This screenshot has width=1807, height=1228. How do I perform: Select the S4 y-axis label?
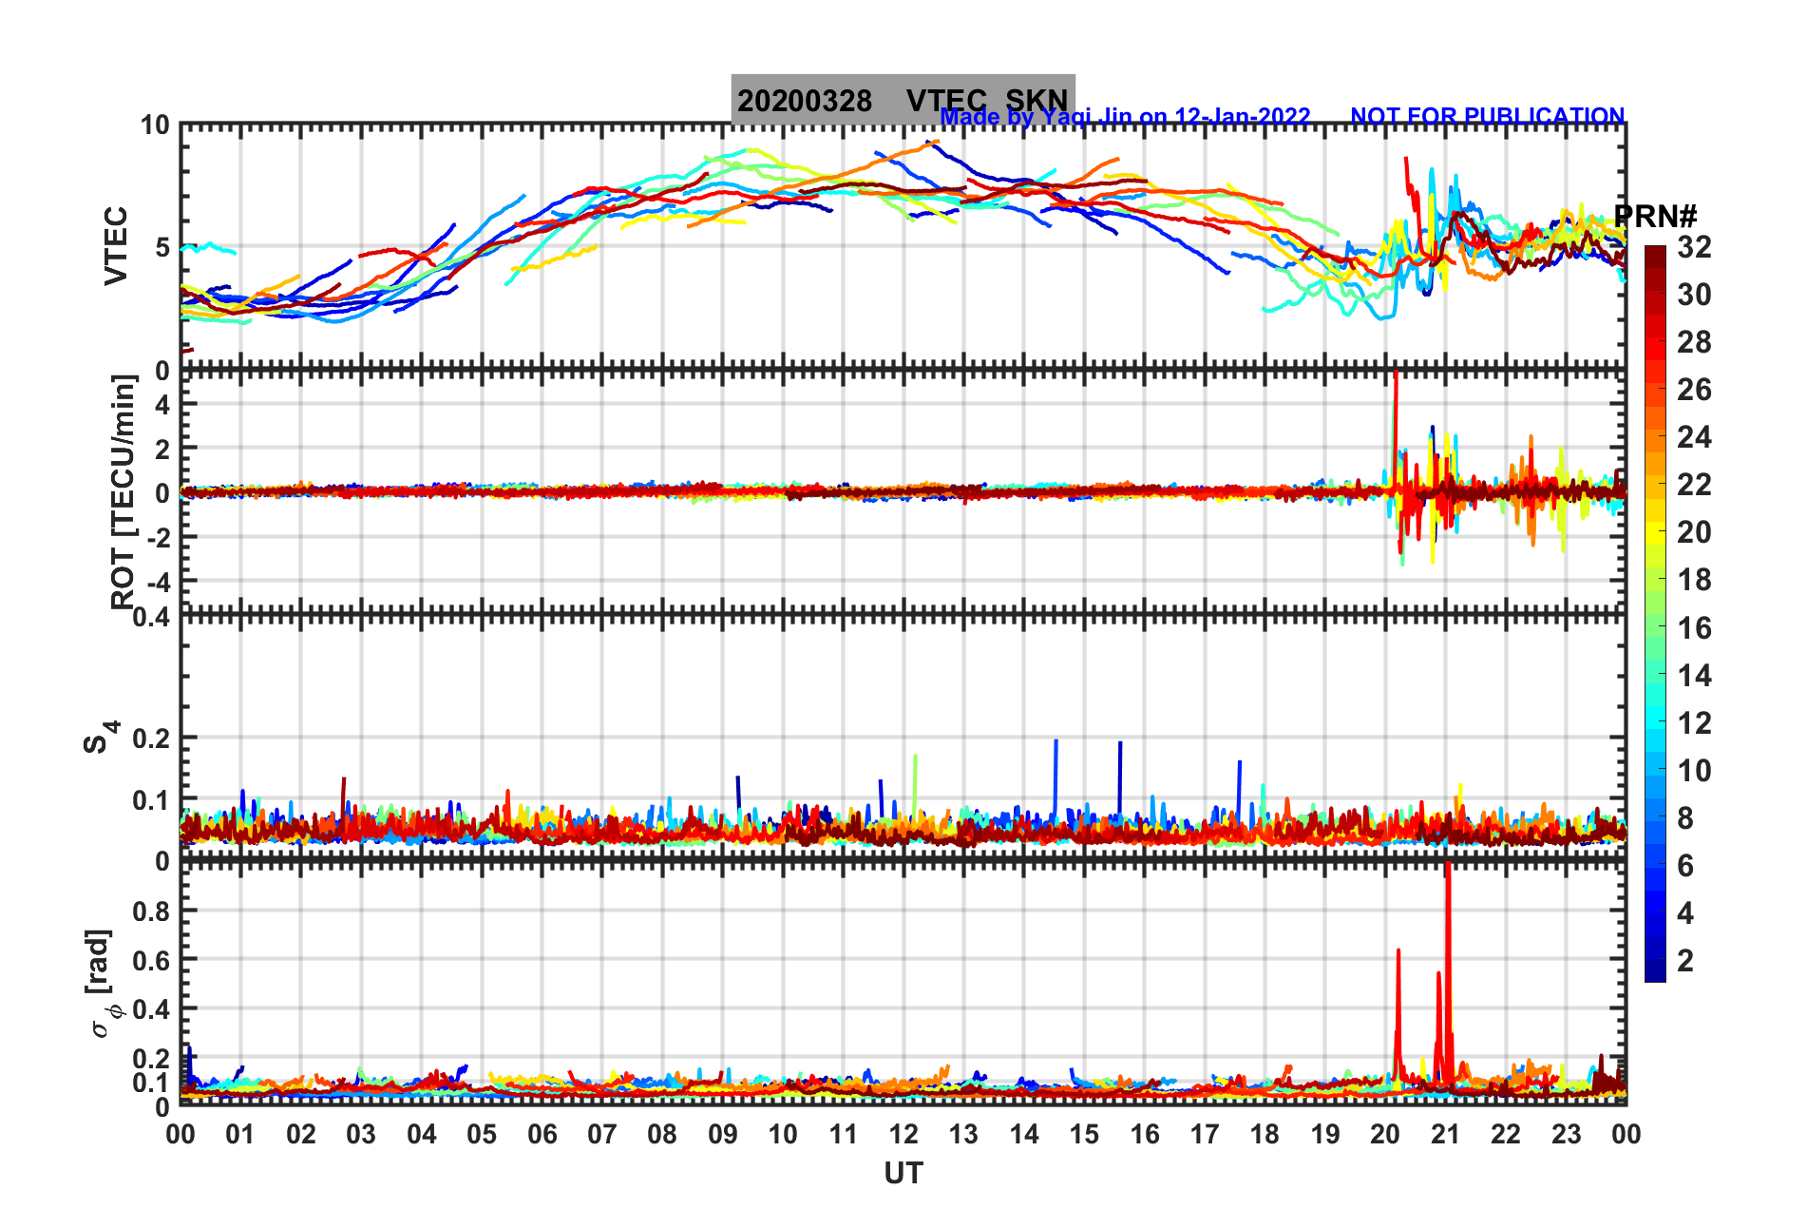101,738
